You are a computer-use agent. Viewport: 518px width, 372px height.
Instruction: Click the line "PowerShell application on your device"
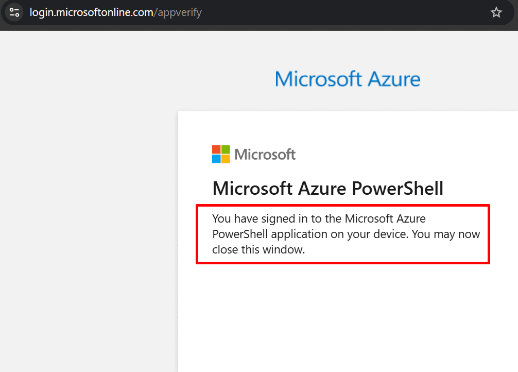coord(310,234)
